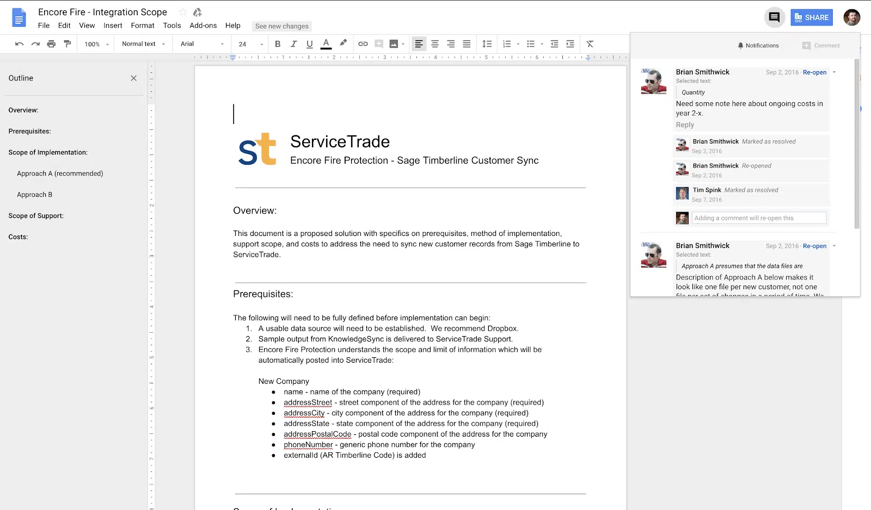Open the 100% zoom dropdown
This screenshot has width=871, height=510.
tap(96, 44)
